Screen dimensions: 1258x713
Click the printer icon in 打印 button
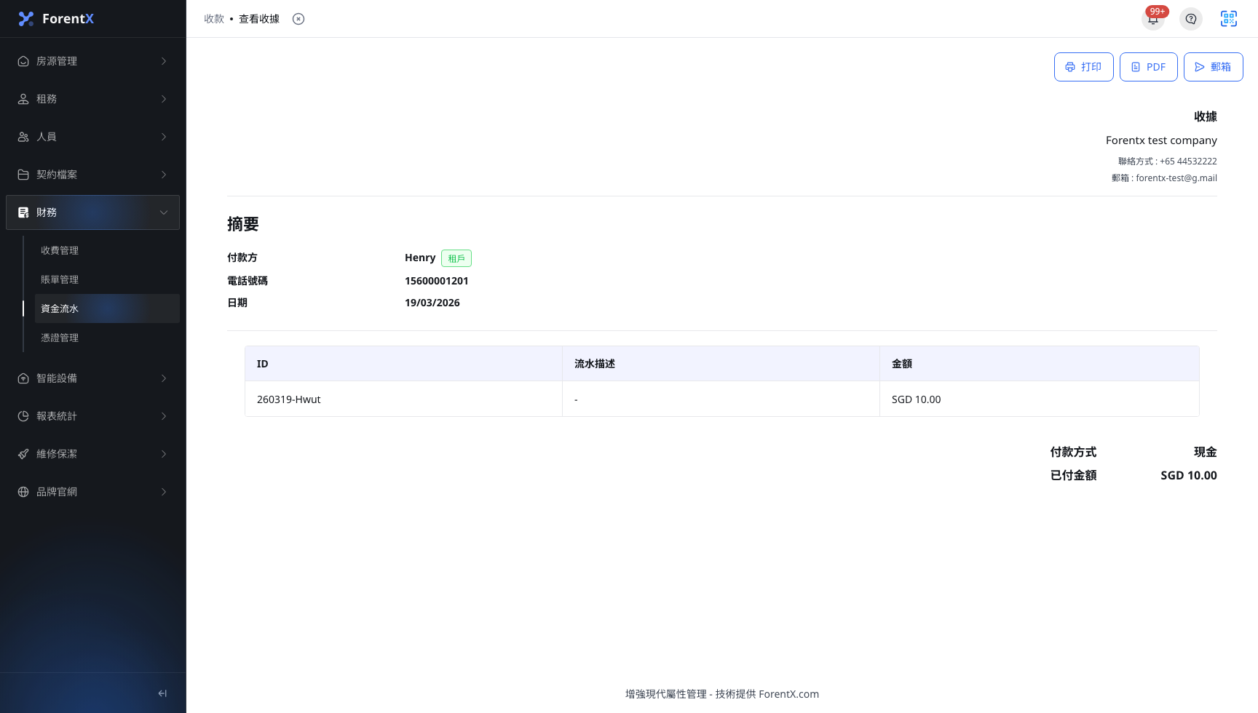pyautogui.click(x=1070, y=67)
